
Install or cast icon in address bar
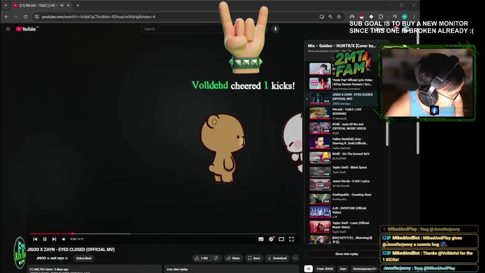[x=322, y=17]
